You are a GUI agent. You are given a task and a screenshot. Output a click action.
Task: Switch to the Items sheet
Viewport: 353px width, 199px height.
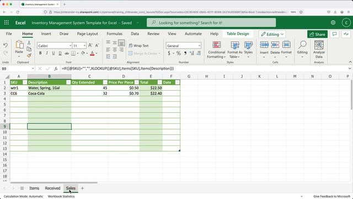(x=34, y=188)
